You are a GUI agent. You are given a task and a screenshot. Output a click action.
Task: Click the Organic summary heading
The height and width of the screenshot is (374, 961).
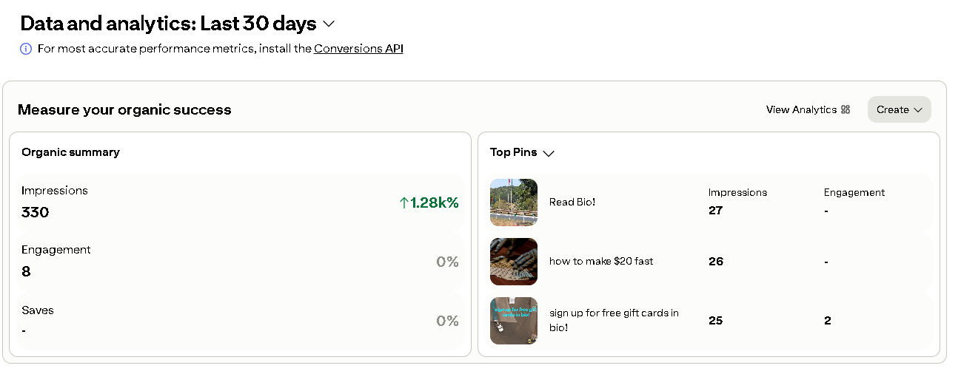pyautogui.click(x=70, y=152)
